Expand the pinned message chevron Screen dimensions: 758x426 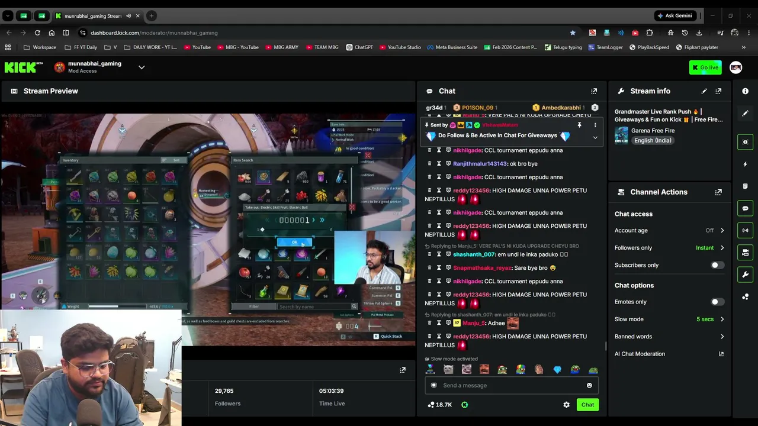tap(595, 138)
